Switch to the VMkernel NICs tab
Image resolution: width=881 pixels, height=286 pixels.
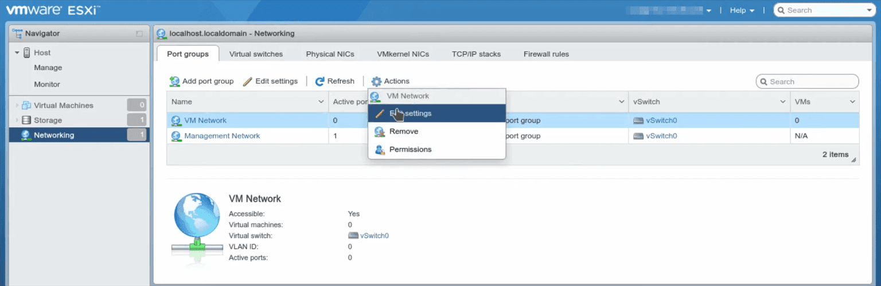(x=403, y=54)
